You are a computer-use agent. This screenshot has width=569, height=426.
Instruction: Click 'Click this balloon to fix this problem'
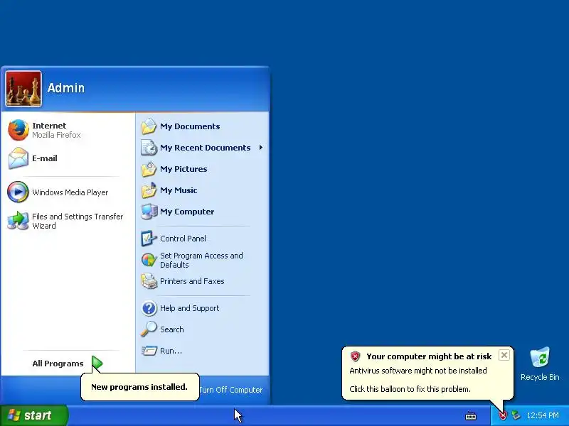point(410,389)
